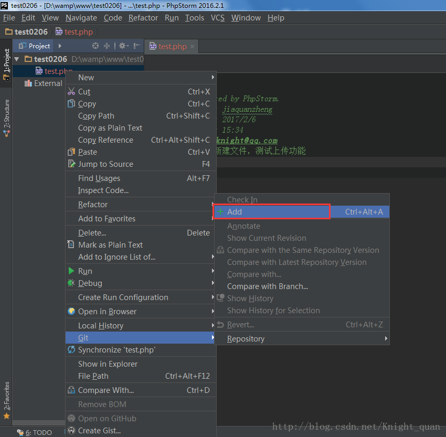Click the Compare With diff icon
Image resolution: width=446 pixels, height=437 pixels.
[71, 390]
